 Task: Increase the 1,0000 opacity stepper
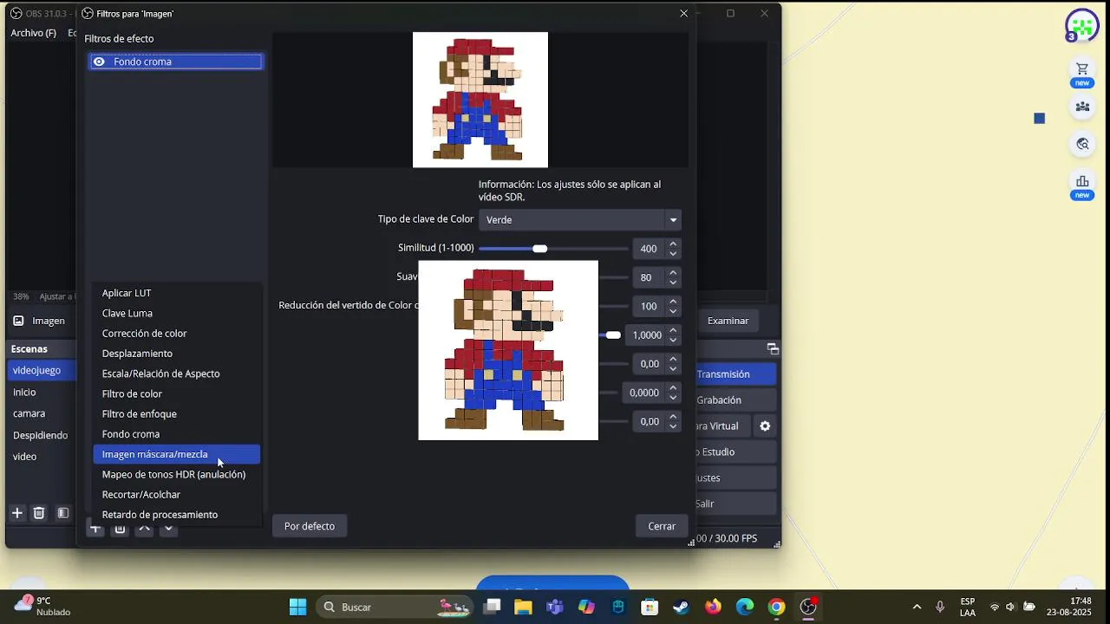673,330
